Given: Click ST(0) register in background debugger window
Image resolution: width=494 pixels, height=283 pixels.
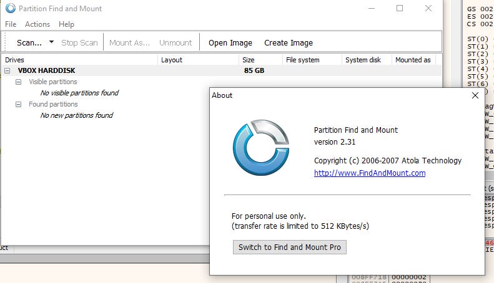Looking at the screenshot, I should (478, 39).
